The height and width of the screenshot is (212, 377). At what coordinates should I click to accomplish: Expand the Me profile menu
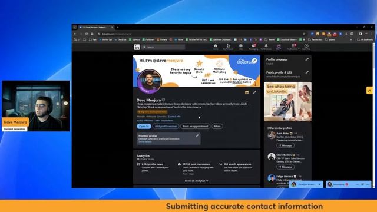(x=279, y=47)
